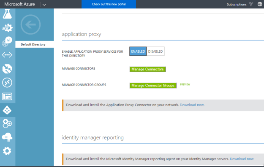Open the Active Directory diamond icon
The height and width of the screenshot is (167, 264).
(x=7, y=110)
